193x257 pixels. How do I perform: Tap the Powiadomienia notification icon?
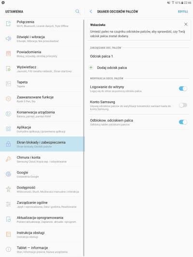[8, 54]
